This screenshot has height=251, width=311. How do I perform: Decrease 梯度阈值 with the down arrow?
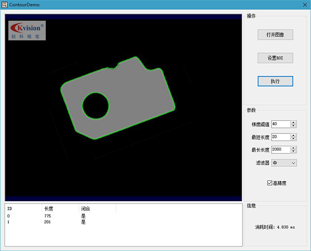click(294, 126)
